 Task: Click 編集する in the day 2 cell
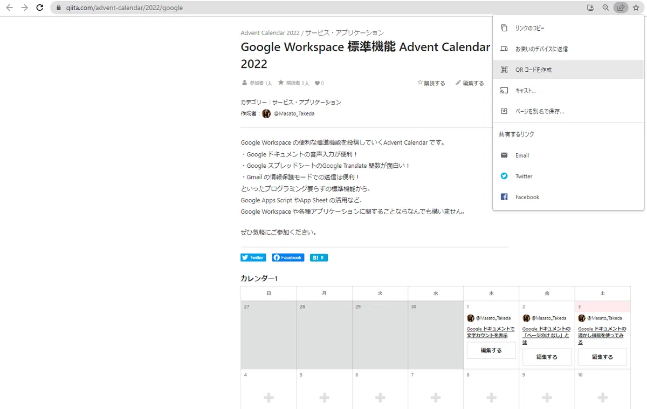547,357
